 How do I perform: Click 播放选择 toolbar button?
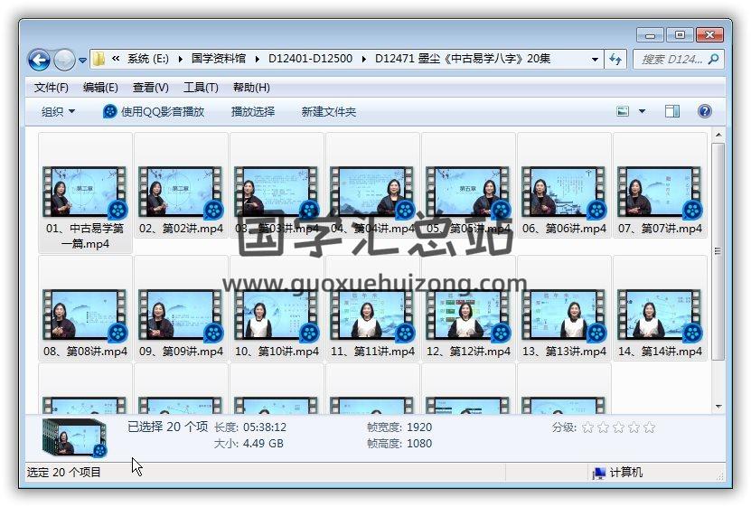pos(253,111)
